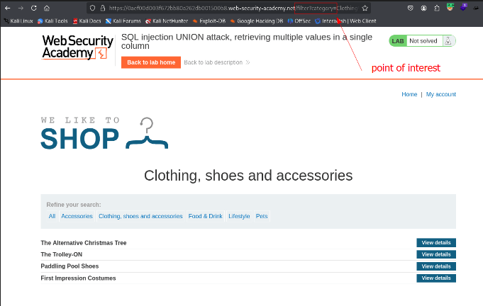
Task: Click the Back to lab home button
Action: (151, 62)
